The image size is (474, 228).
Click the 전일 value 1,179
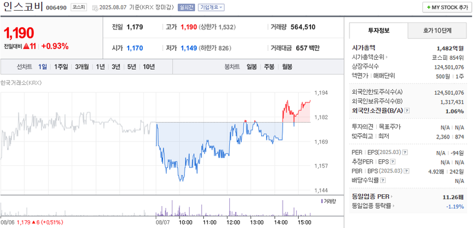(135, 27)
